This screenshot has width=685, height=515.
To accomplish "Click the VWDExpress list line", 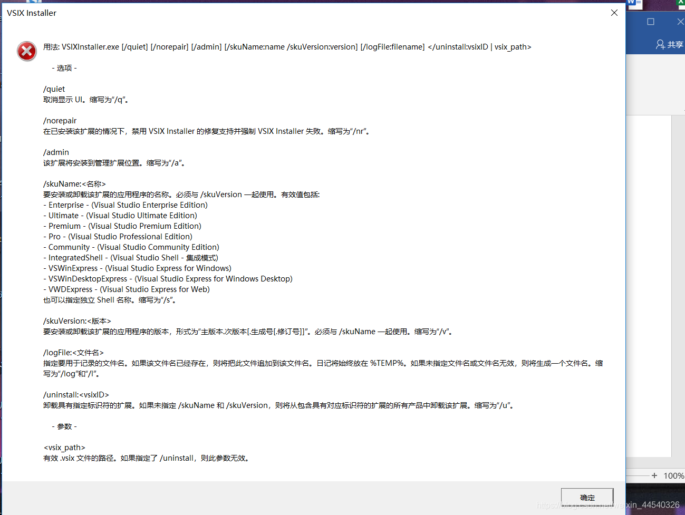I will pyautogui.click(x=127, y=289).
